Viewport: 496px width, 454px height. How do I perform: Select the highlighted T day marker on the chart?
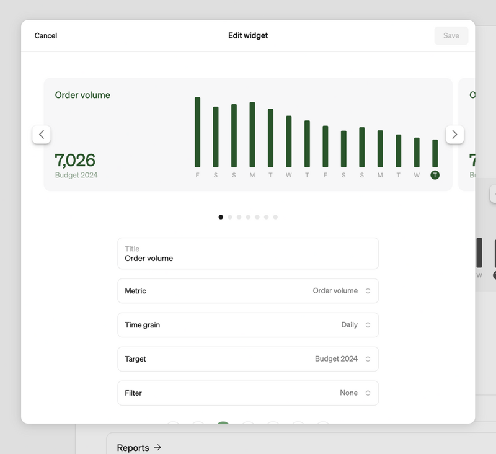point(435,175)
